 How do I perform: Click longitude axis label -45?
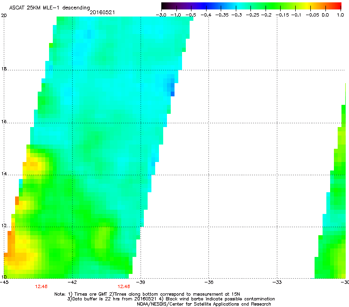point(4,282)
